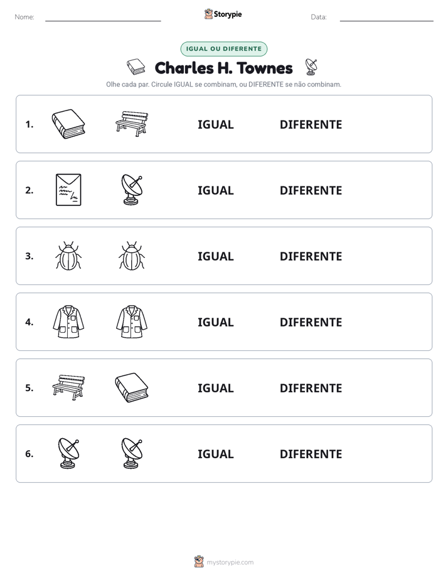Click the park bench icon in row 1

click(x=132, y=124)
